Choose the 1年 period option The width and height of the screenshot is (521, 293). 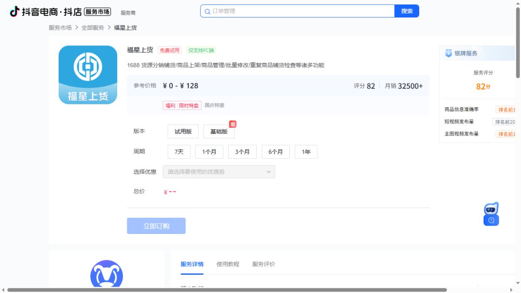tap(306, 152)
